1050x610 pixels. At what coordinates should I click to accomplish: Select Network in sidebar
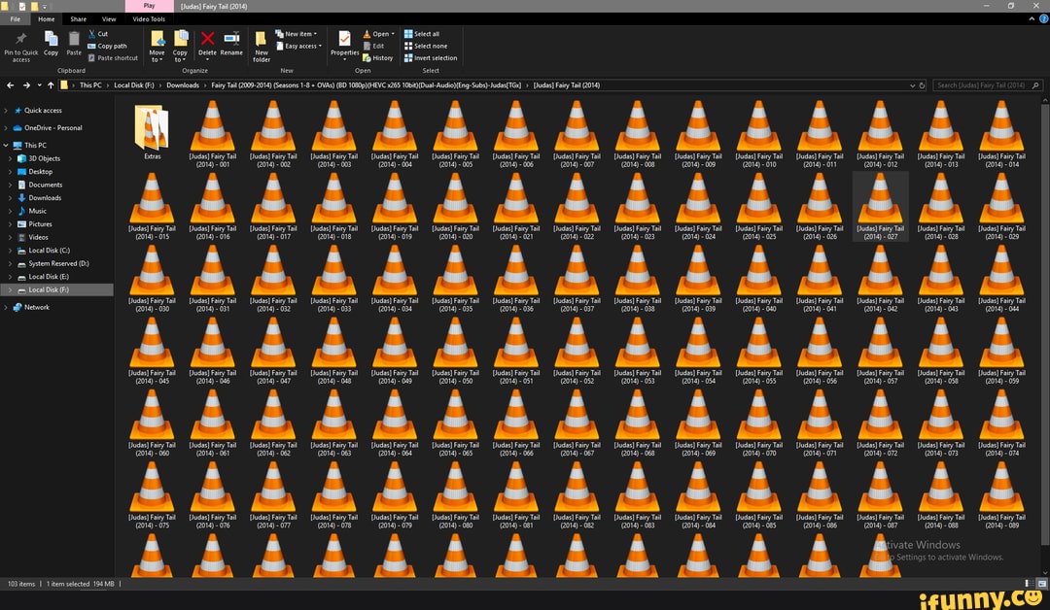[36, 308]
